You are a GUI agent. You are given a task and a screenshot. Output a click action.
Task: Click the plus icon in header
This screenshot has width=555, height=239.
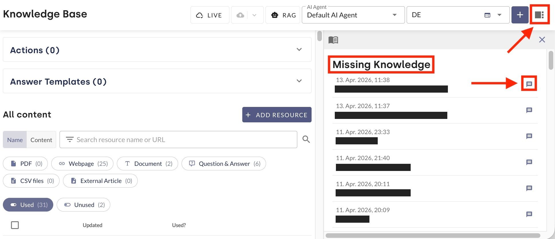pos(520,15)
